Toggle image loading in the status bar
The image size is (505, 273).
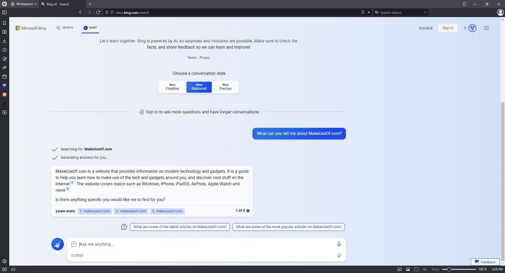(408, 269)
